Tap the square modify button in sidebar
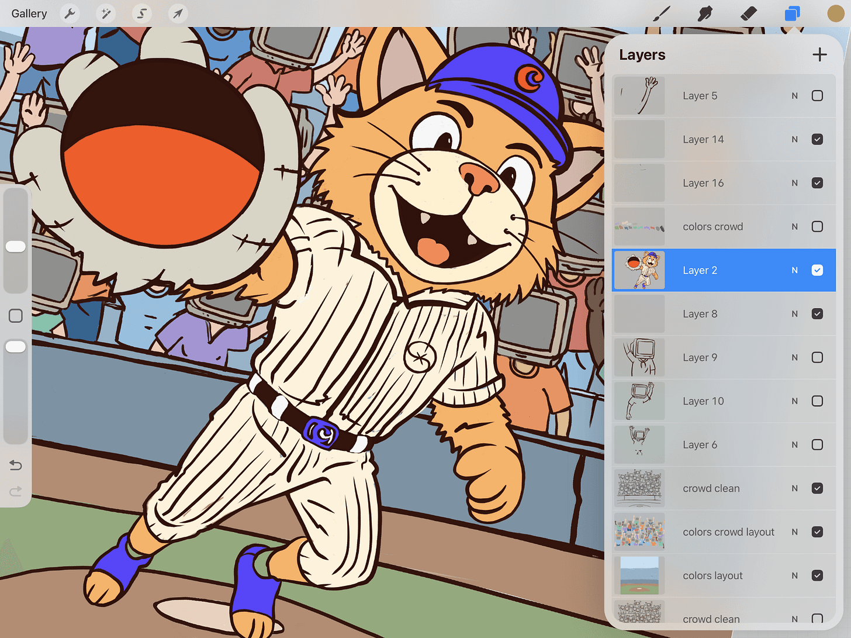851x638 pixels. pyautogui.click(x=16, y=316)
